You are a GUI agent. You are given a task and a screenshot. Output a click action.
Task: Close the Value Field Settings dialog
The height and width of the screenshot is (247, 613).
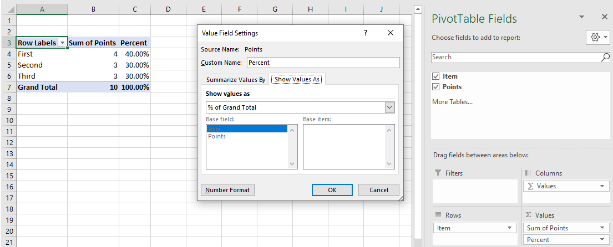[390, 33]
